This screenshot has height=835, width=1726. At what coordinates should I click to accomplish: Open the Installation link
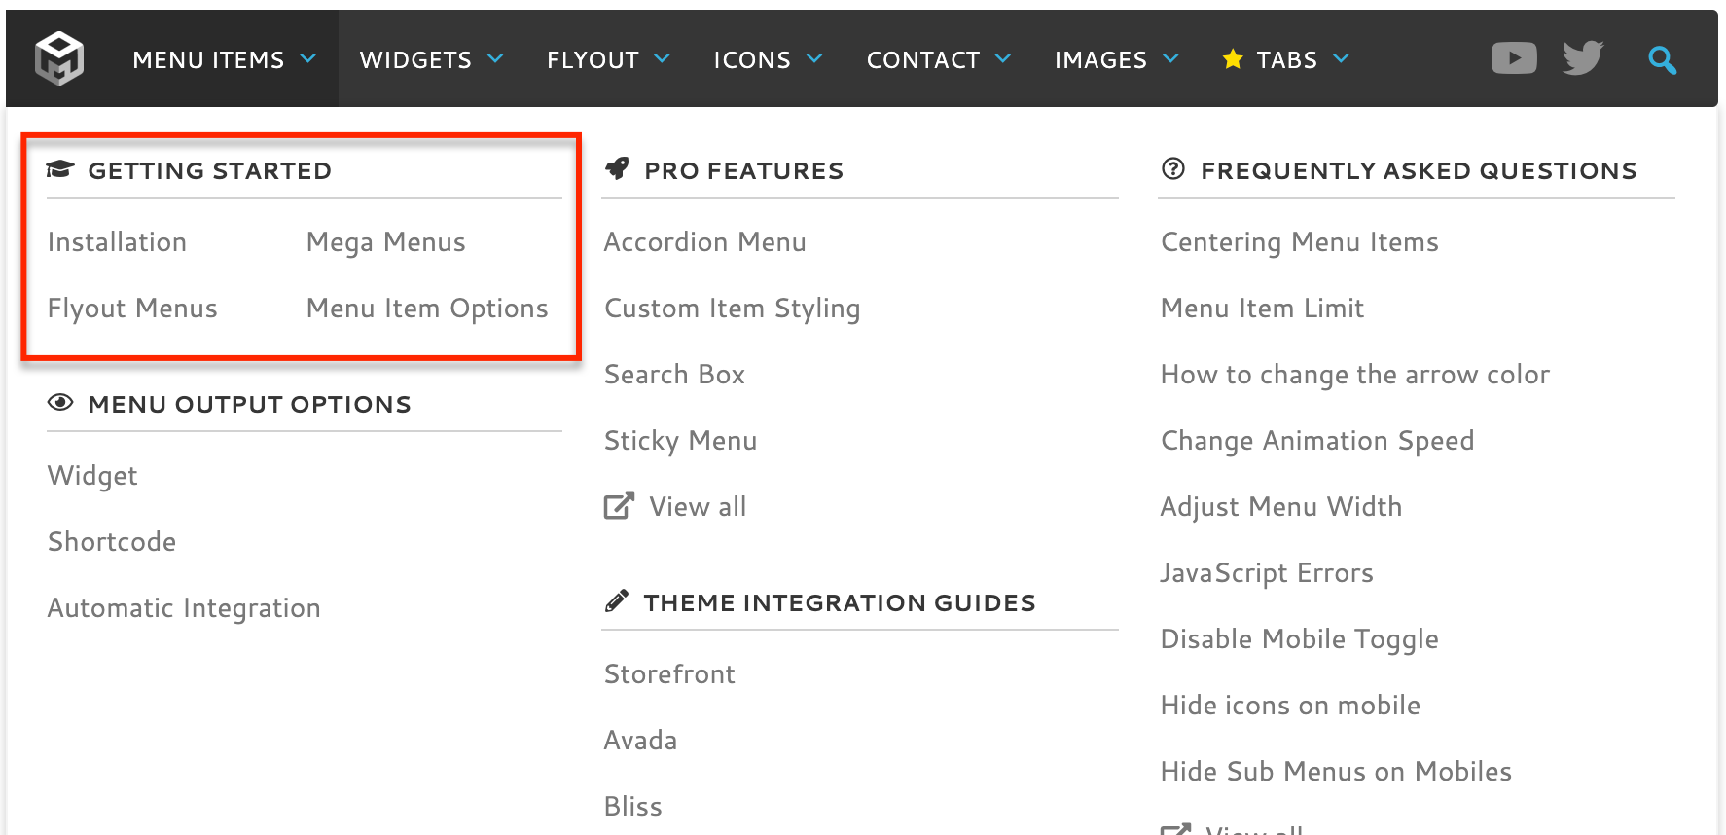tap(117, 242)
